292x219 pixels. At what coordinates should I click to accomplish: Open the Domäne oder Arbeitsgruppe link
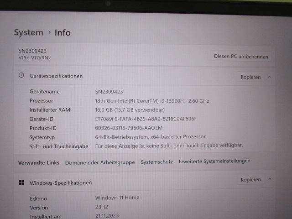tap(100, 162)
